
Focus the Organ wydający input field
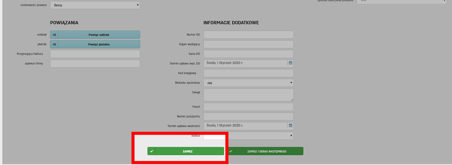pos(249,44)
